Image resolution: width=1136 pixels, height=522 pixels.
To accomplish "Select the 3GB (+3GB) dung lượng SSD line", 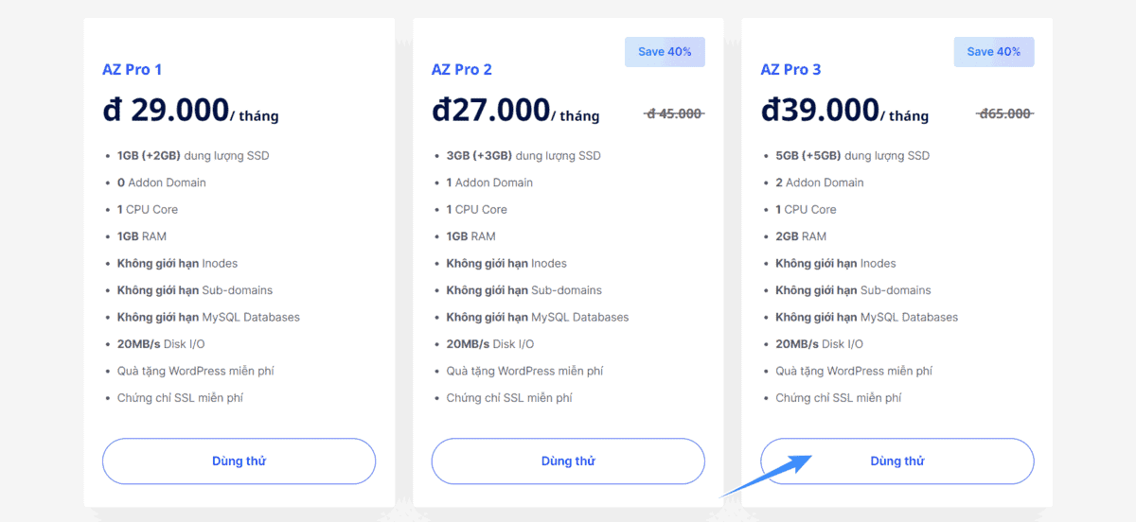I will tap(524, 156).
